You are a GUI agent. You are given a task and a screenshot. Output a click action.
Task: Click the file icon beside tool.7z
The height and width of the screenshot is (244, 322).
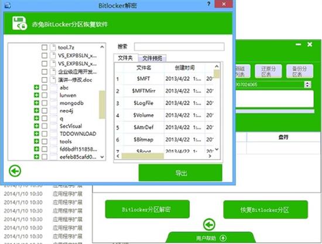53,47
